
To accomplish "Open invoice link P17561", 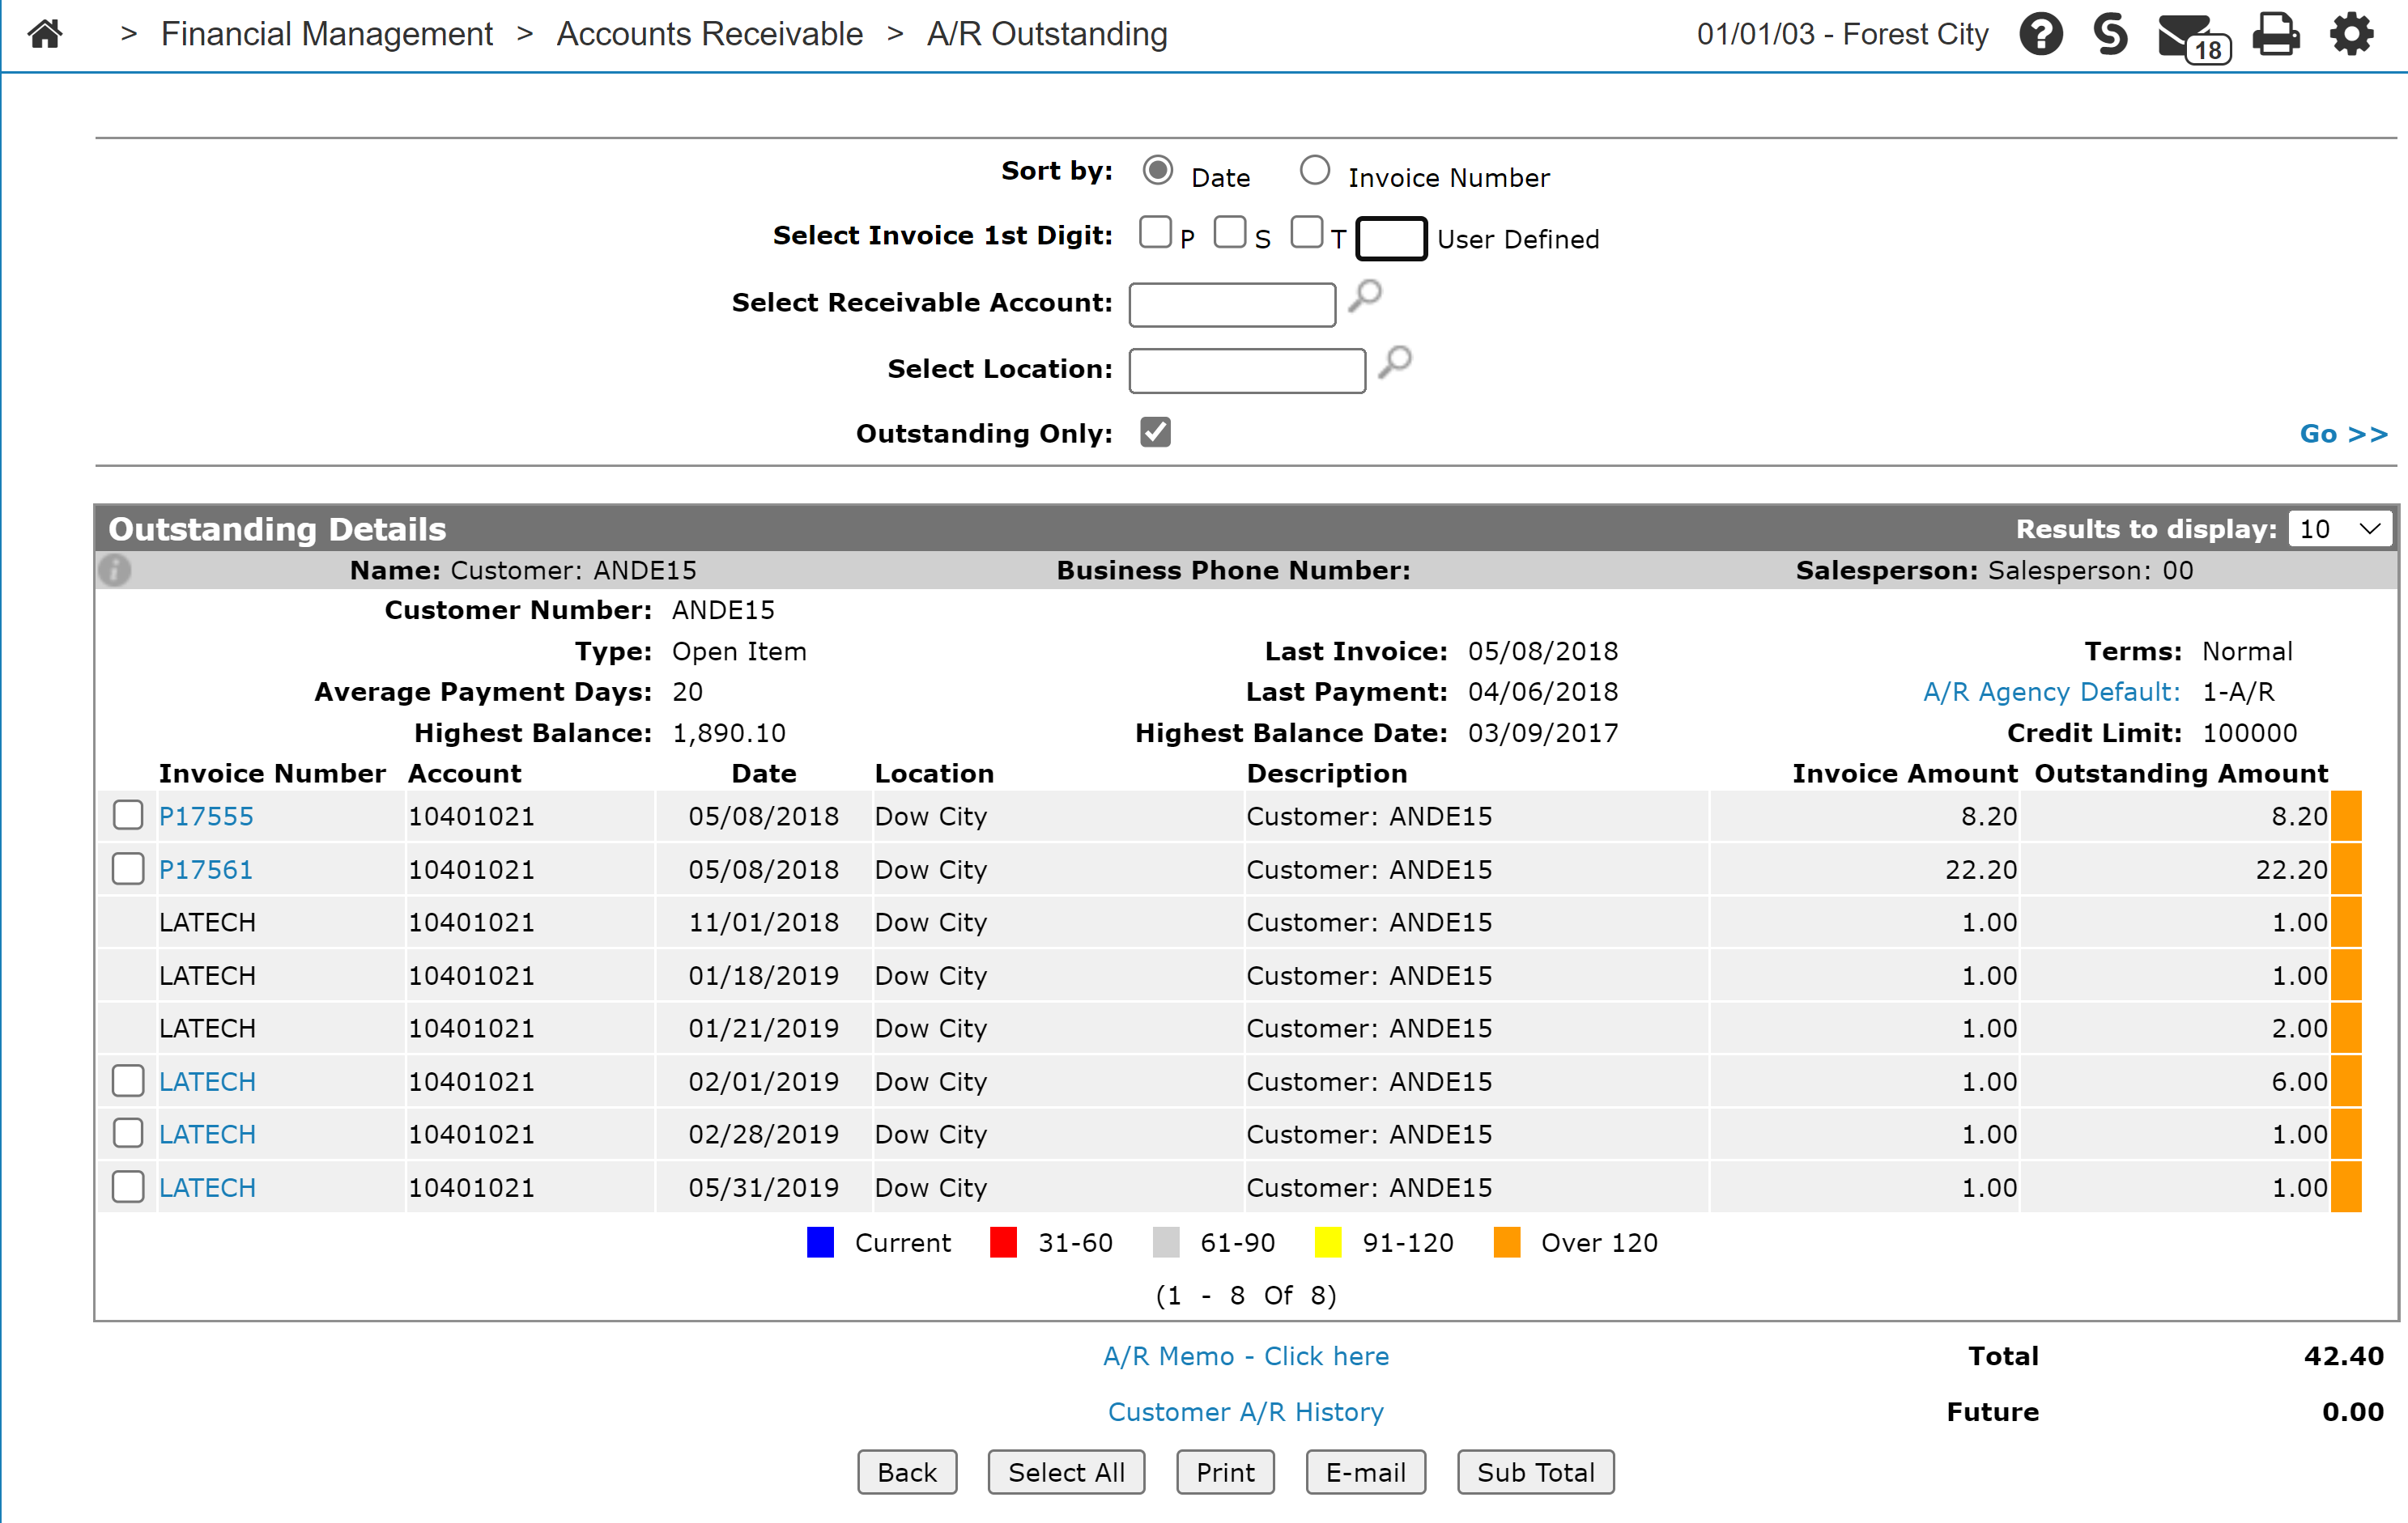I will (206, 869).
